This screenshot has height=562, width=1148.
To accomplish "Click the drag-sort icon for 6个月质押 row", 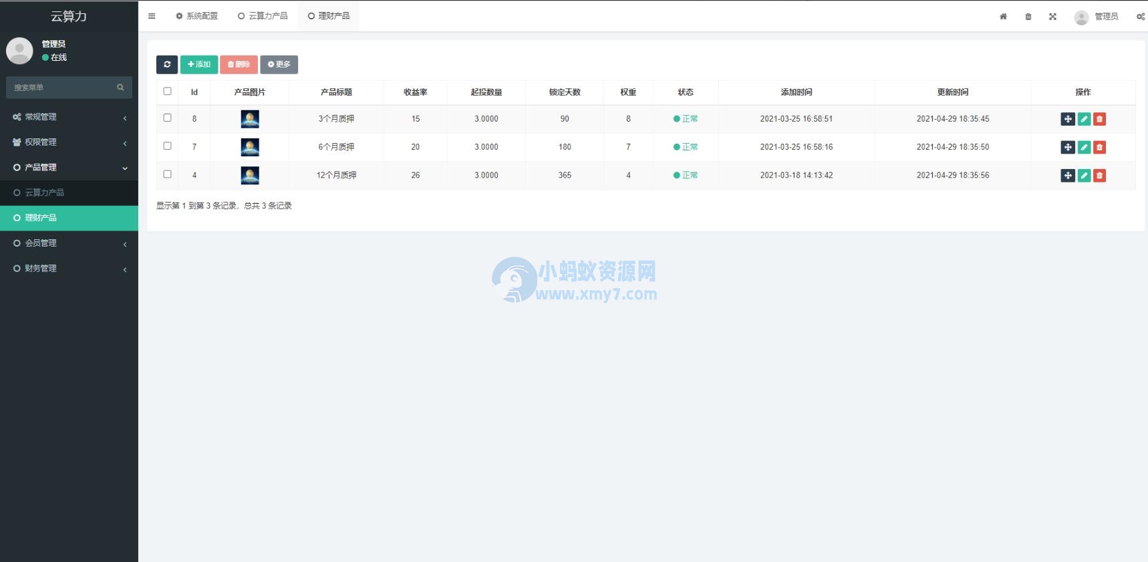I will 1068,147.
